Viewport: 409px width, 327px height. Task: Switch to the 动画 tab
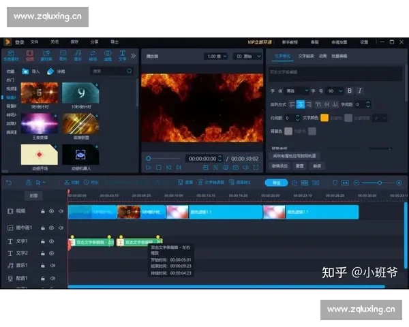(322, 56)
